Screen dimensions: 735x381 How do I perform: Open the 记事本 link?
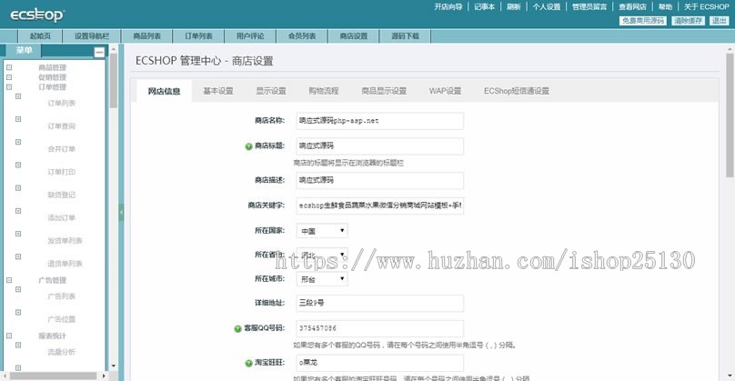[x=484, y=6]
